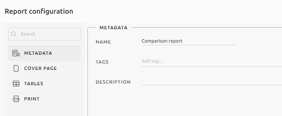
Task: Open the Metadata section in sidebar
Action: pyautogui.click(x=44, y=53)
